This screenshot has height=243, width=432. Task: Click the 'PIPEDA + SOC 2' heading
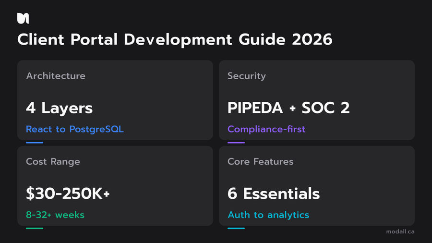click(288, 108)
